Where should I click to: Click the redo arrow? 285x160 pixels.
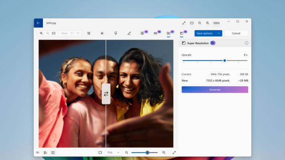(78, 33)
